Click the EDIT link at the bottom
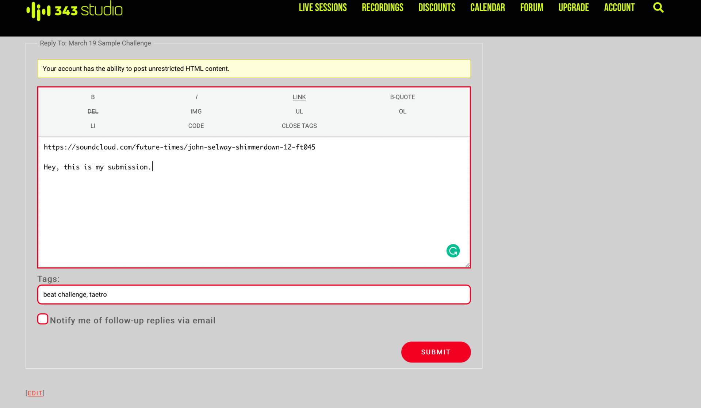 35,393
